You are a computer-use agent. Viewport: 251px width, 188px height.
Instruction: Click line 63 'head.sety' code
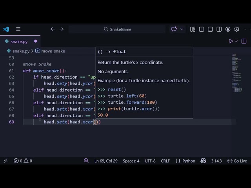point(70,83)
